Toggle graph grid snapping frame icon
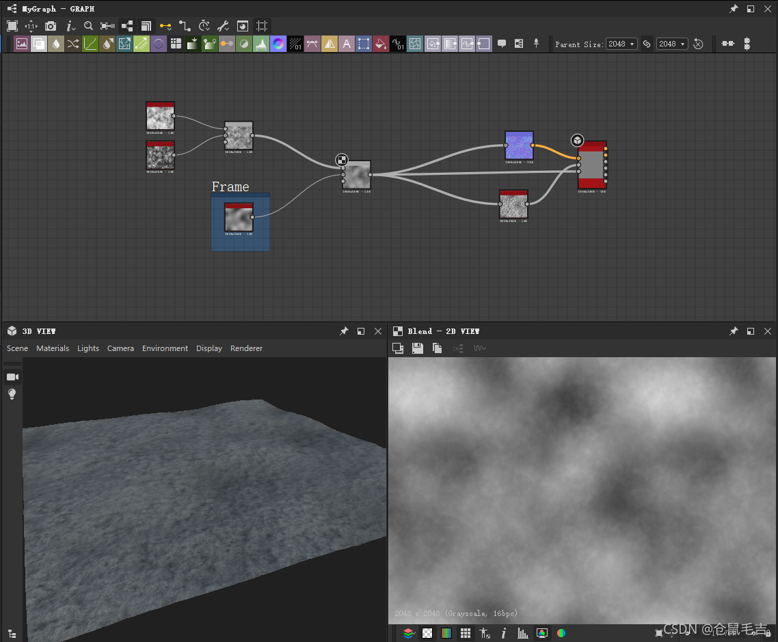778x642 pixels. point(261,26)
